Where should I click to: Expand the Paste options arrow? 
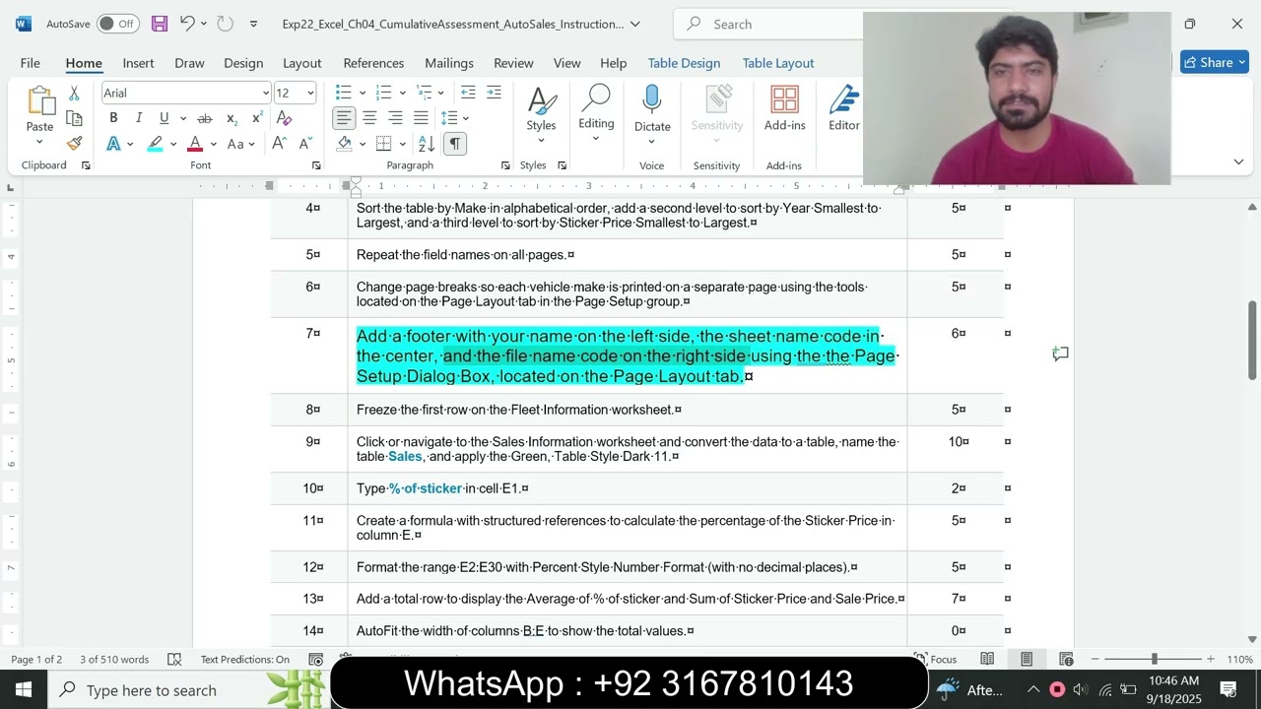tap(39, 143)
